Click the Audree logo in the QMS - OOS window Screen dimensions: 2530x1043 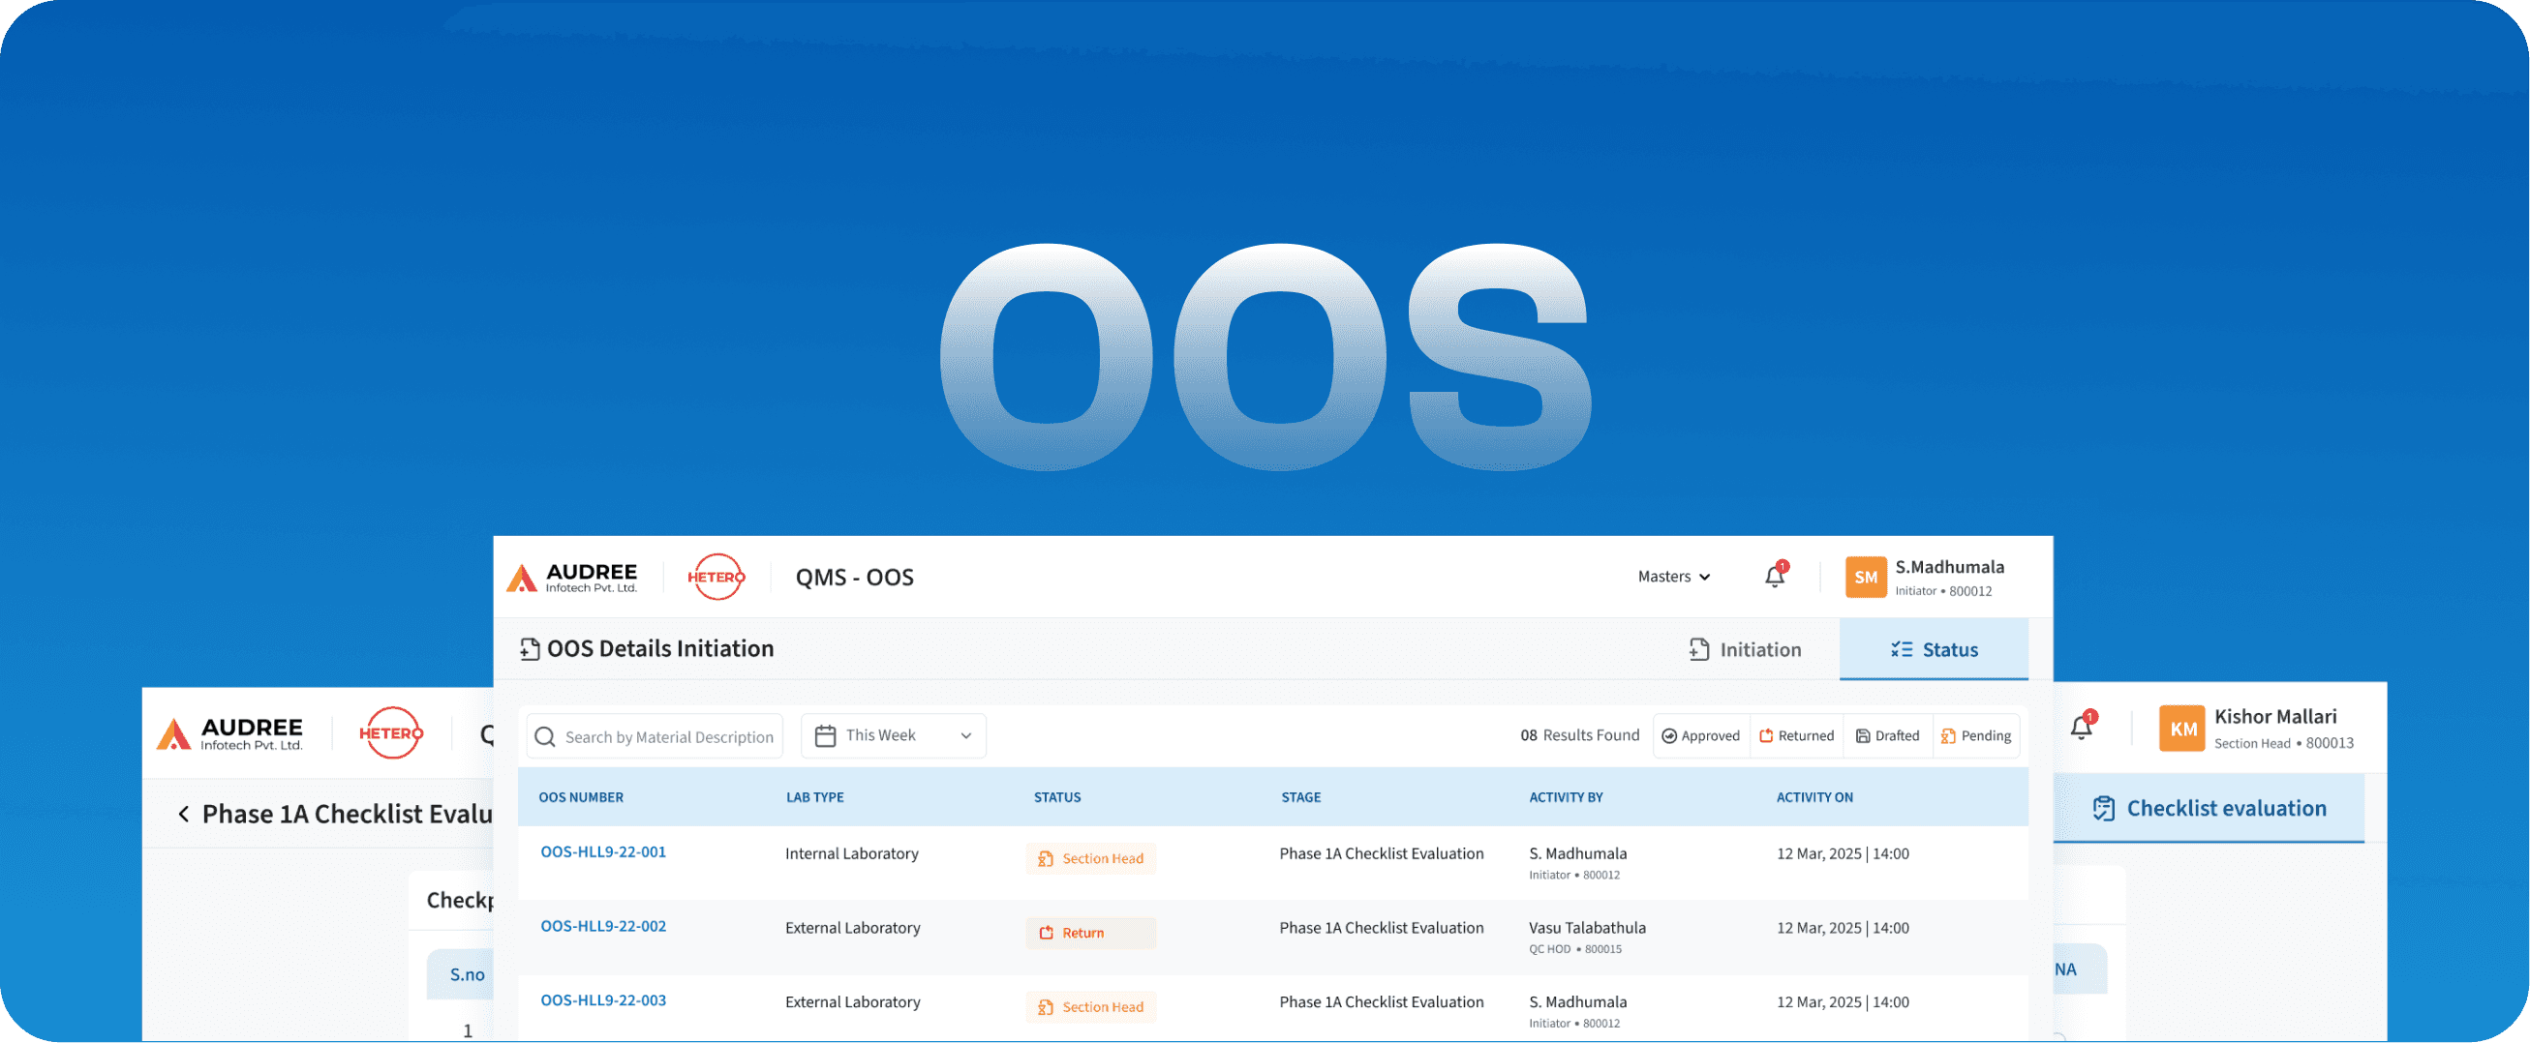(571, 577)
